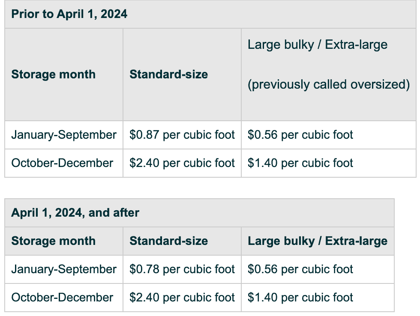This screenshot has height=316, width=420.
Task: Click the "April 1, 2024, and after" table title
Action: 75,213
